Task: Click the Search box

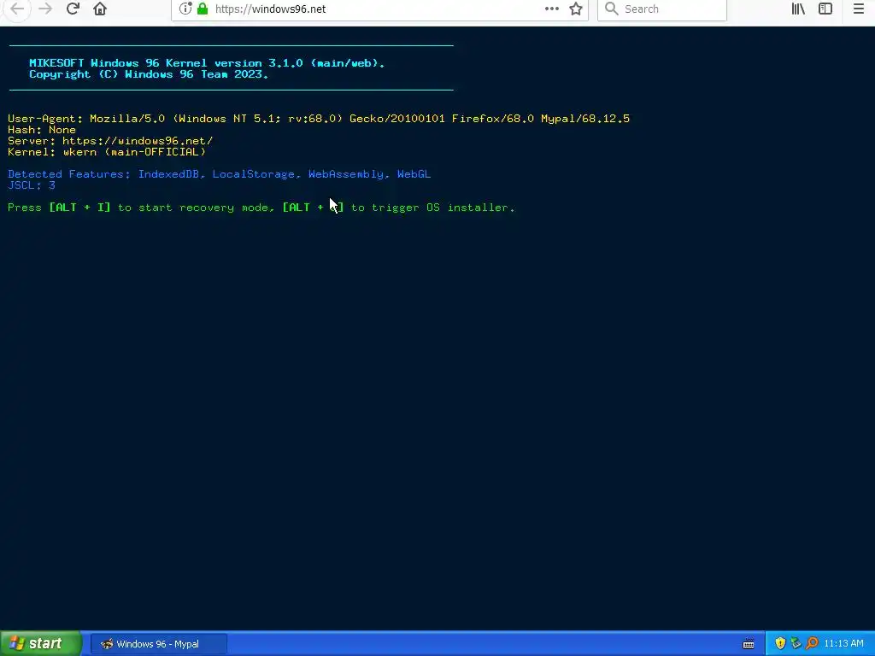Action: (x=662, y=9)
